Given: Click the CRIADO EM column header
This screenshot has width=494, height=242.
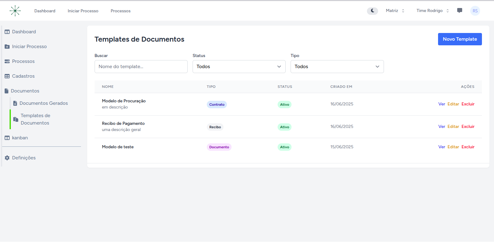Looking at the screenshot, I should 341,87.
